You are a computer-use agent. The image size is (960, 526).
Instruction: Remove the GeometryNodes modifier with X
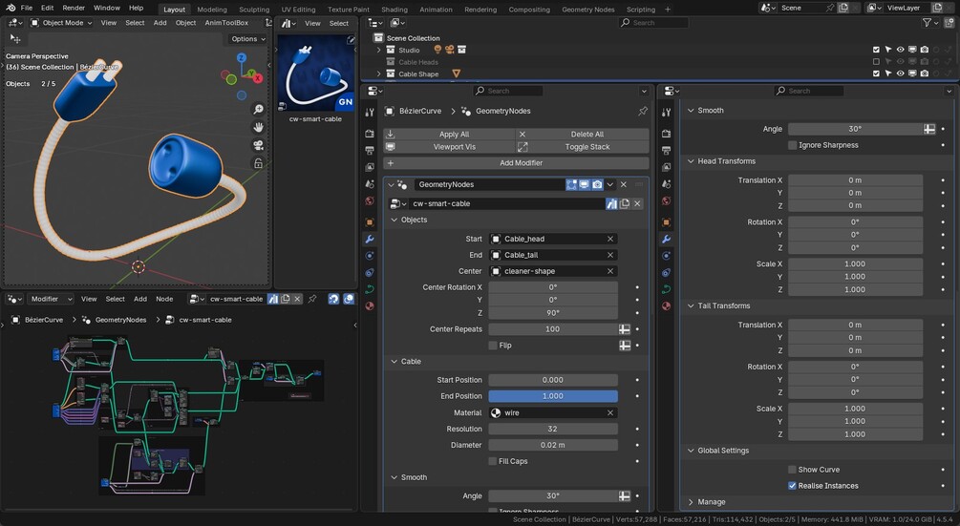point(623,184)
